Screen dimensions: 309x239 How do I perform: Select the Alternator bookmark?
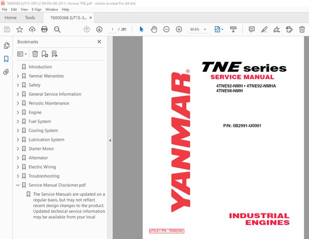(38, 158)
